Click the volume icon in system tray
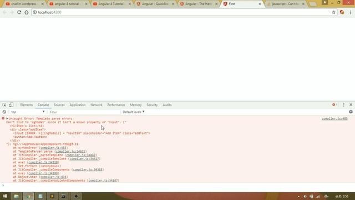355x200 pixels. click(305, 196)
